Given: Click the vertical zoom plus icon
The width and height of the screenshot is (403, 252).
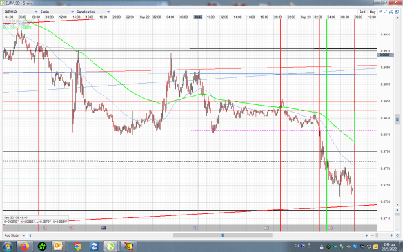Looking at the screenshot, I should pyautogui.click(x=397, y=210).
